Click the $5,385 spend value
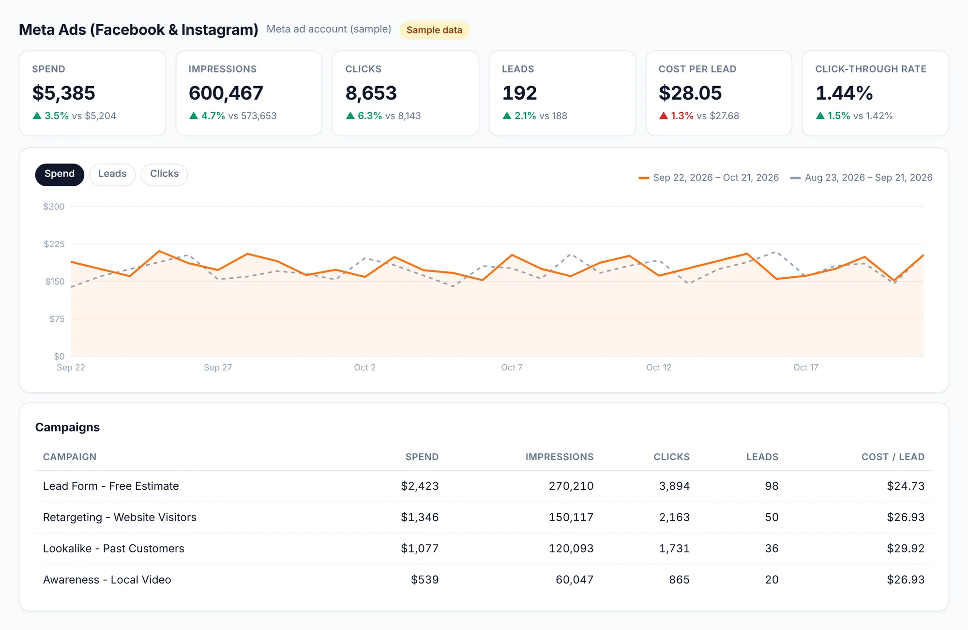This screenshot has width=968, height=630. click(64, 93)
